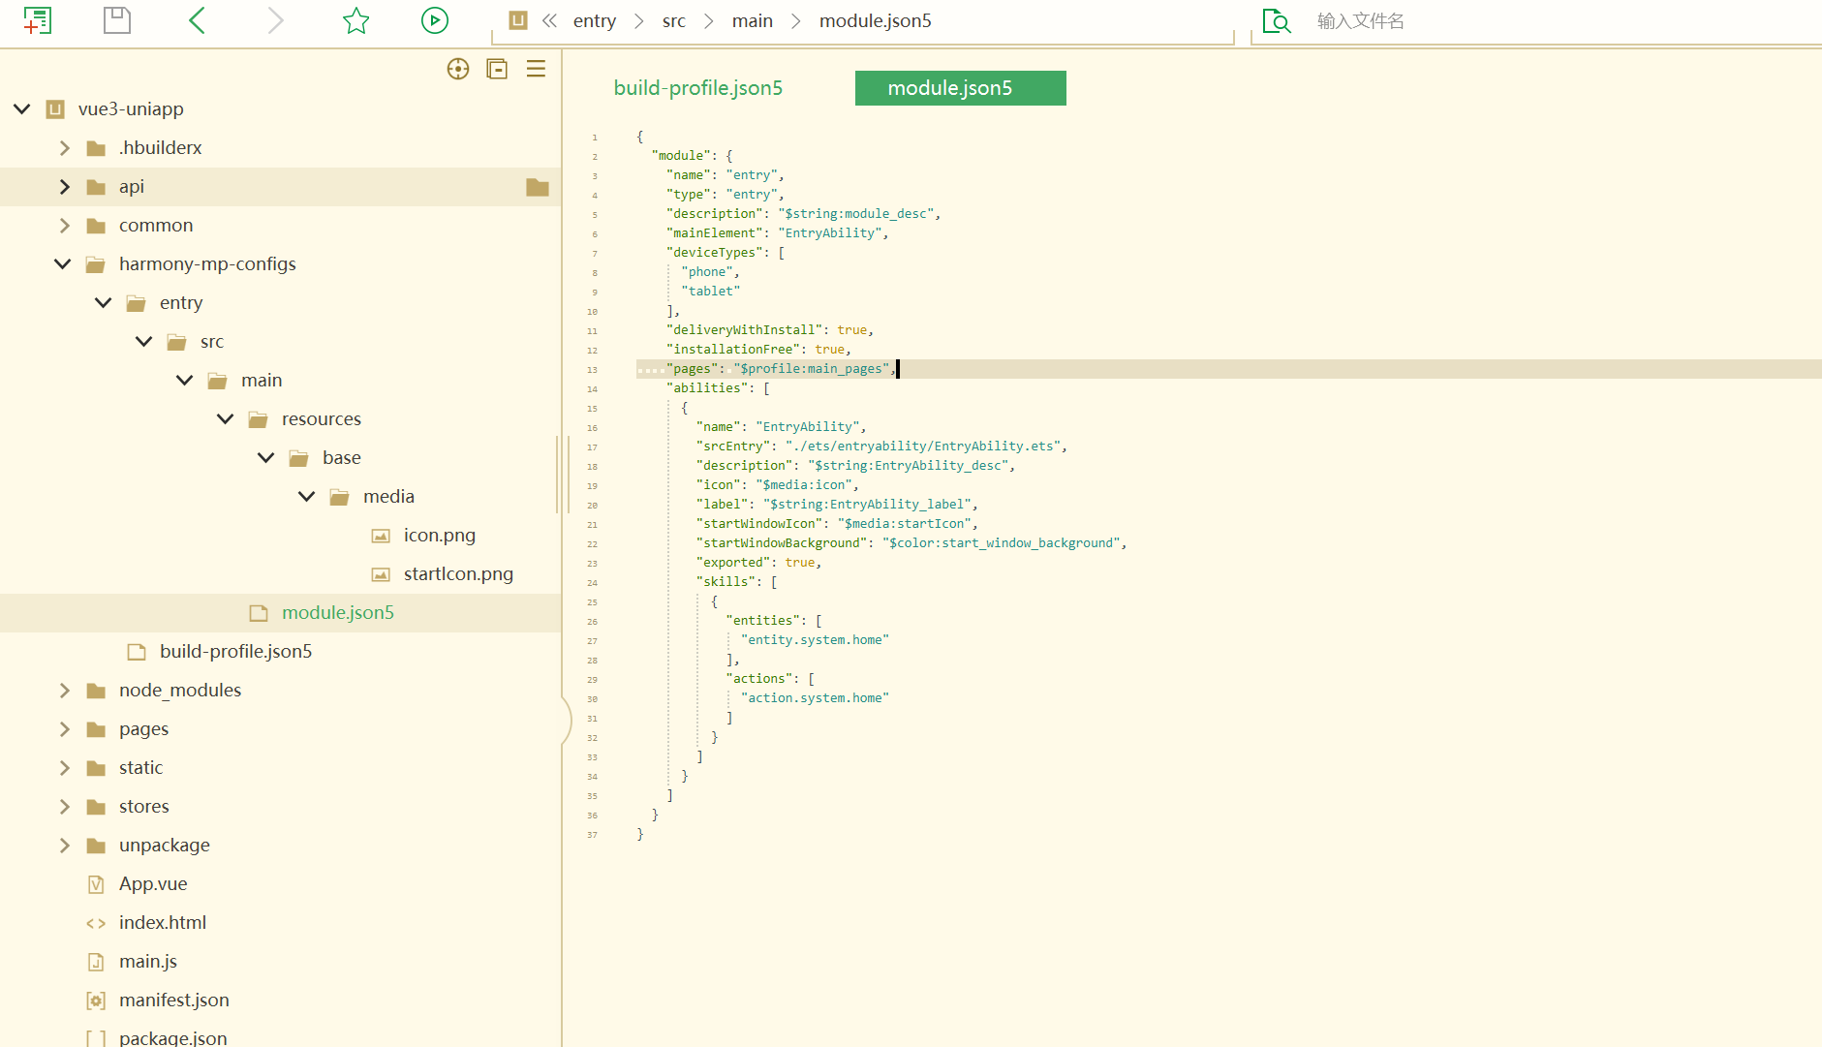Viewport: 1822px width, 1047px height.
Task: Click the node_modules folder icon
Action: (x=96, y=691)
